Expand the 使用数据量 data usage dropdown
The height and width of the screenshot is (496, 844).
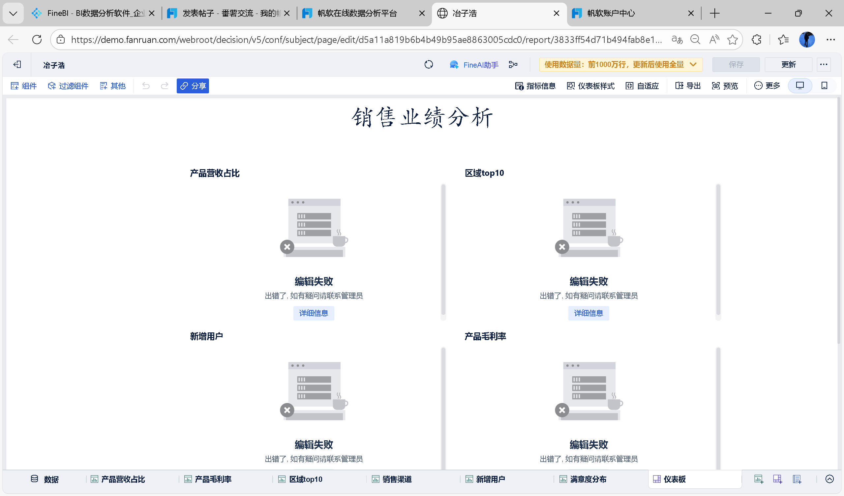693,64
